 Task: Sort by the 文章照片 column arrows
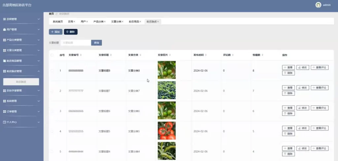tap(170, 55)
